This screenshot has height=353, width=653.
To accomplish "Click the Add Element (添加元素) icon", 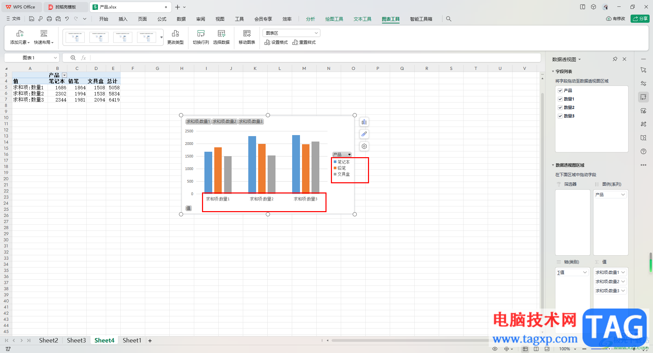I will point(20,33).
